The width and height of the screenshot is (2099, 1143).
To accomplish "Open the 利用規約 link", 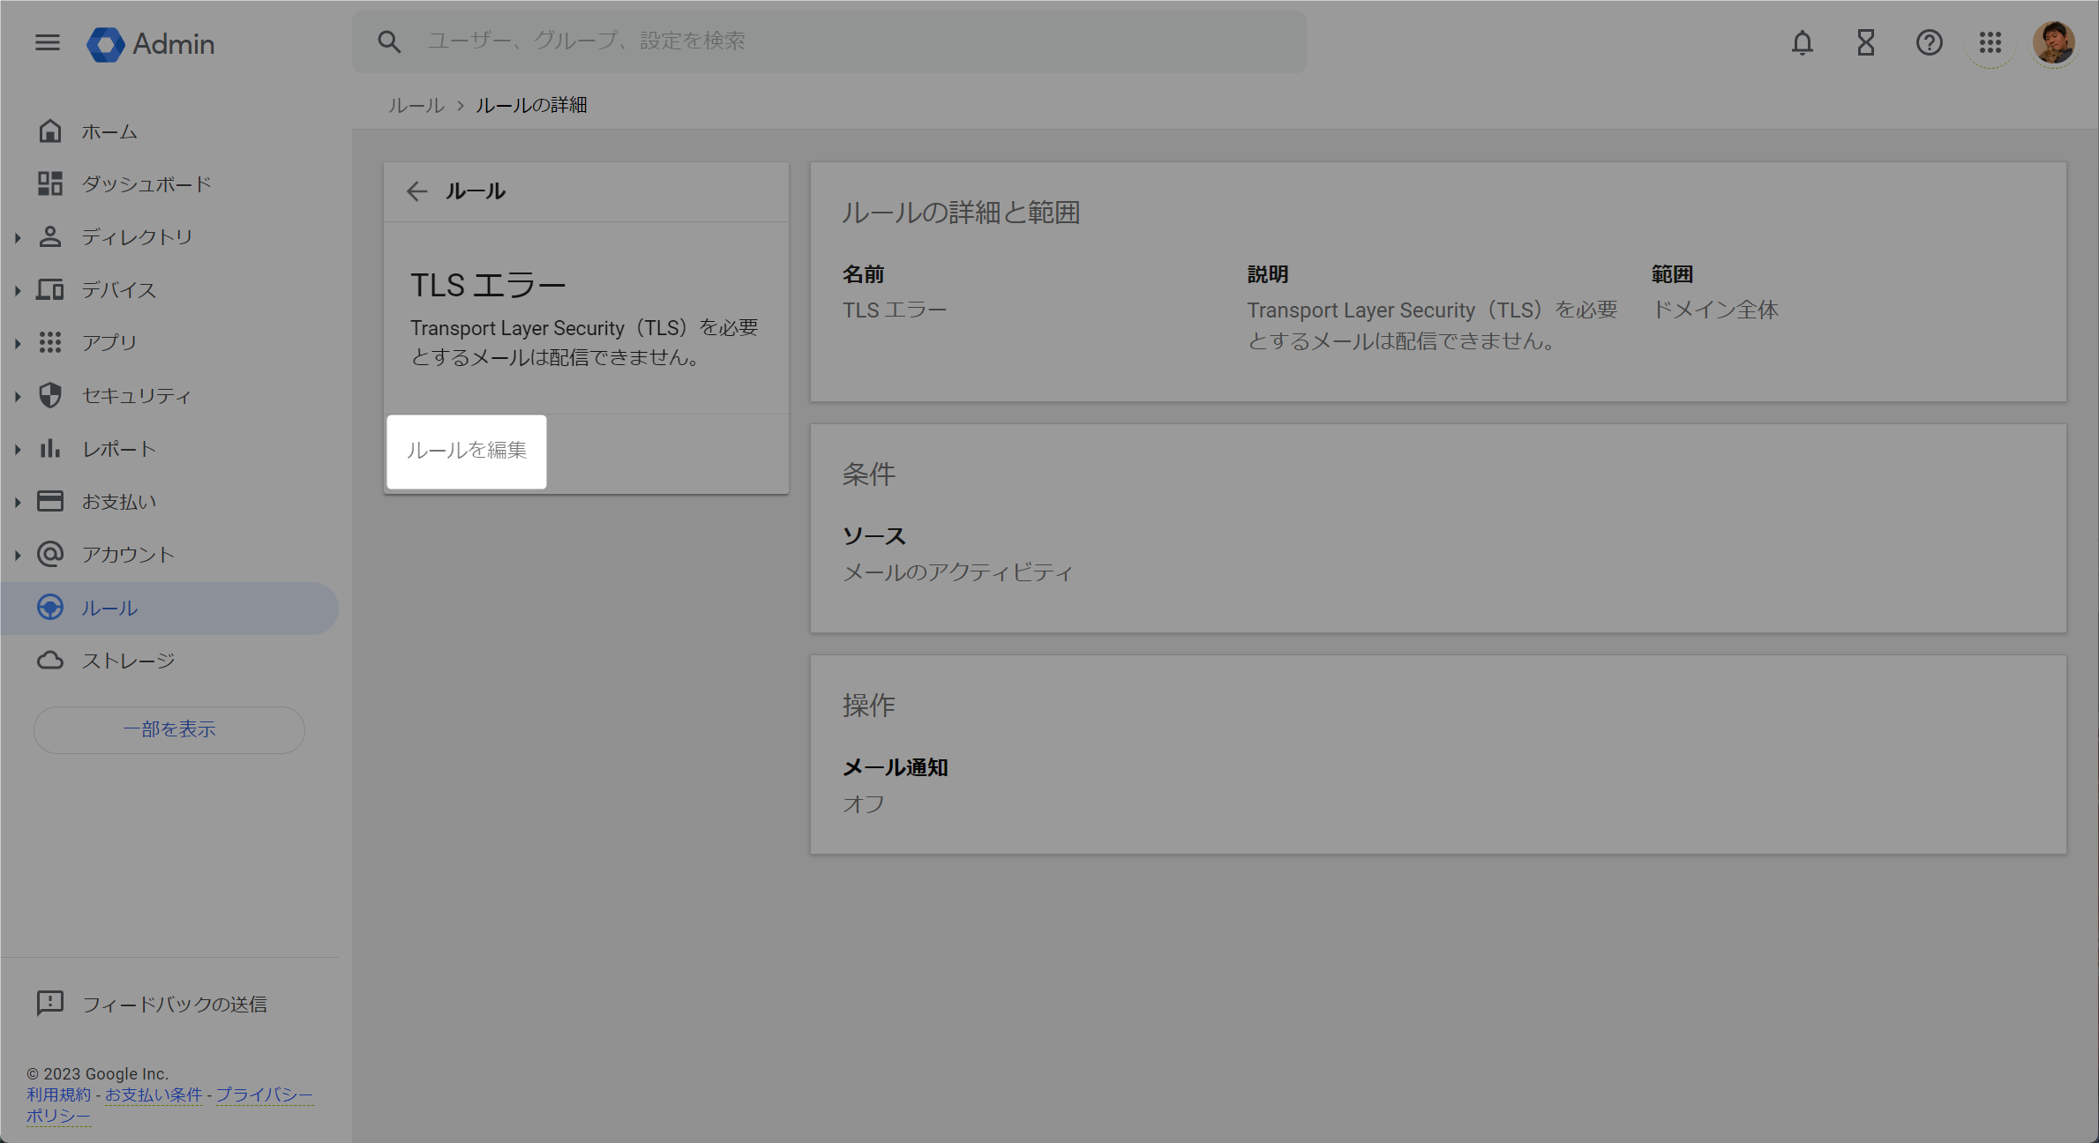I will (x=58, y=1094).
